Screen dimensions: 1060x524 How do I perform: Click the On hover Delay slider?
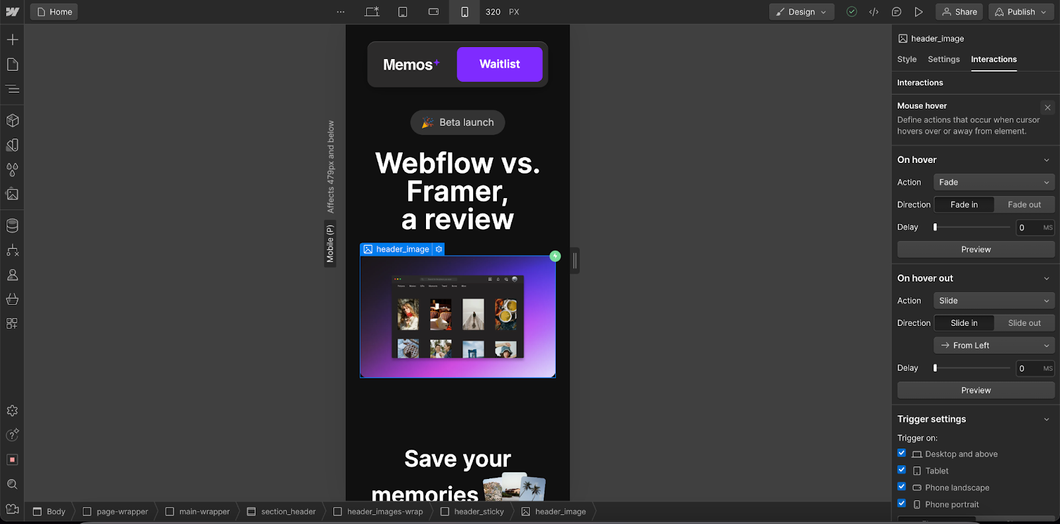tap(972, 227)
